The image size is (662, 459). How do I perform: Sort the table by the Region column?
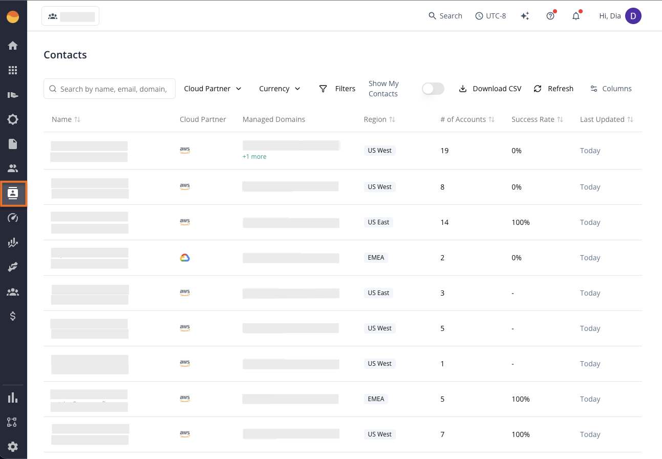pyautogui.click(x=379, y=119)
